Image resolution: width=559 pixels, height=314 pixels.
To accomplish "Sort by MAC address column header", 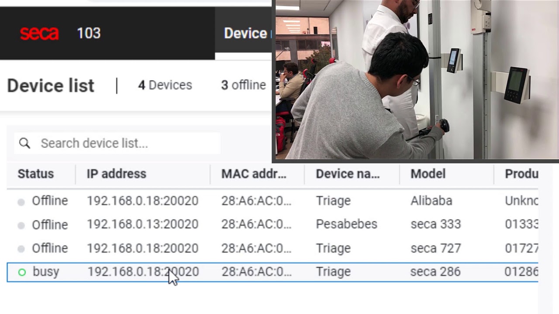I will click(x=254, y=174).
